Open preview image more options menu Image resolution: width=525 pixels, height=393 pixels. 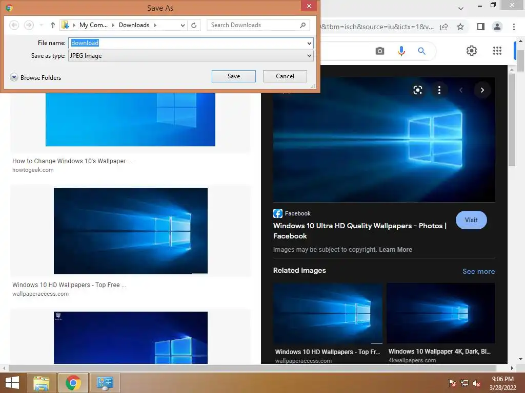[x=439, y=90]
